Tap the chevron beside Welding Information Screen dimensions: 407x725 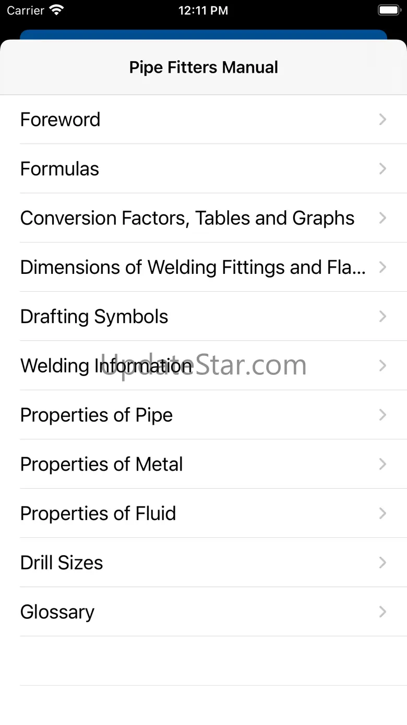382,365
